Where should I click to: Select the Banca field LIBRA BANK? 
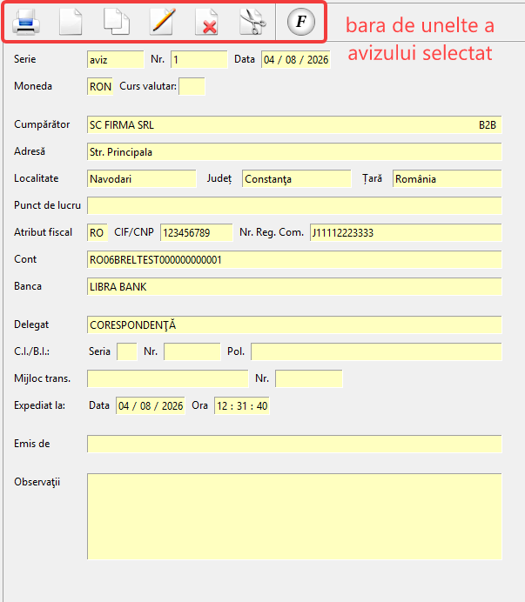pyautogui.click(x=294, y=286)
